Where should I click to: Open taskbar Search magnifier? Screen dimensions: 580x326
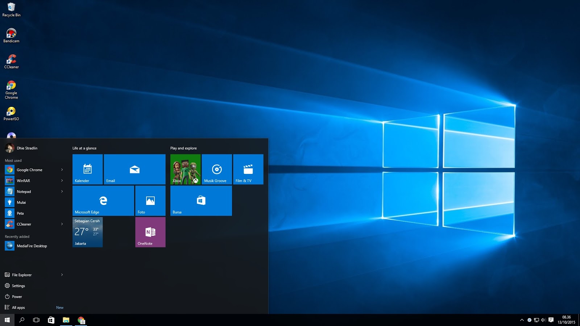click(x=22, y=320)
